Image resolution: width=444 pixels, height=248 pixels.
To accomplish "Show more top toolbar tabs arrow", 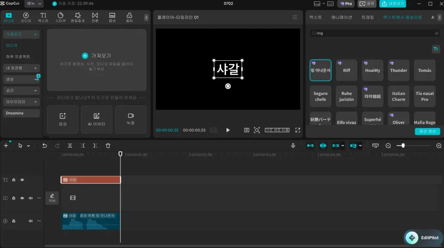I will 146,17.
